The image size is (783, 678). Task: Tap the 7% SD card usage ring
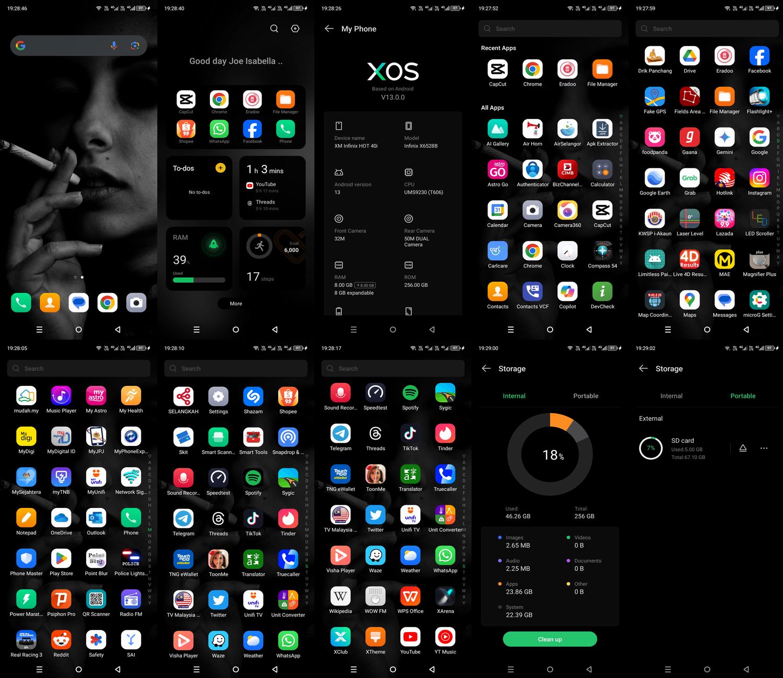pos(651,448)
